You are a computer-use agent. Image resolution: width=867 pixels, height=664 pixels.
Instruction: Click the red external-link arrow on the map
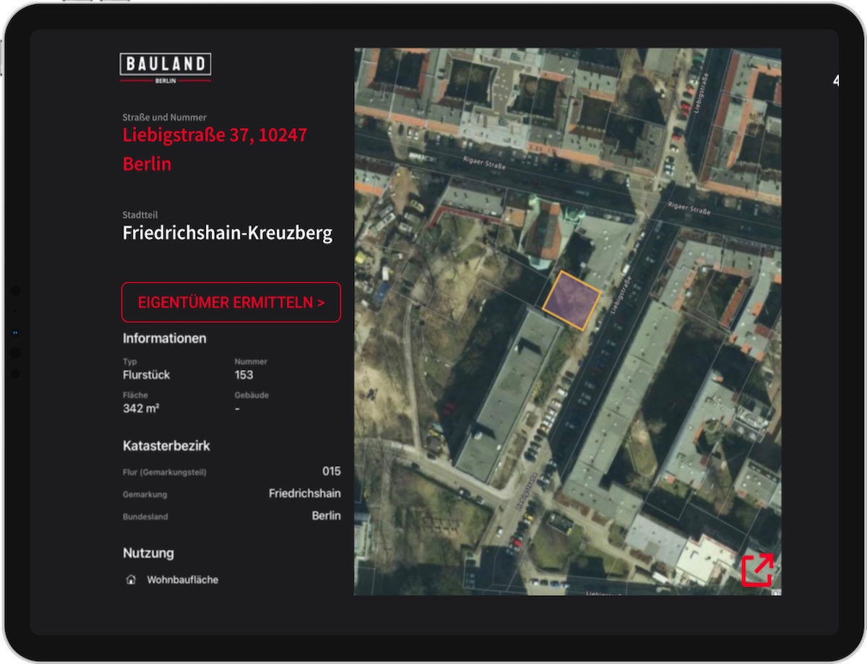tap(757, 570)
